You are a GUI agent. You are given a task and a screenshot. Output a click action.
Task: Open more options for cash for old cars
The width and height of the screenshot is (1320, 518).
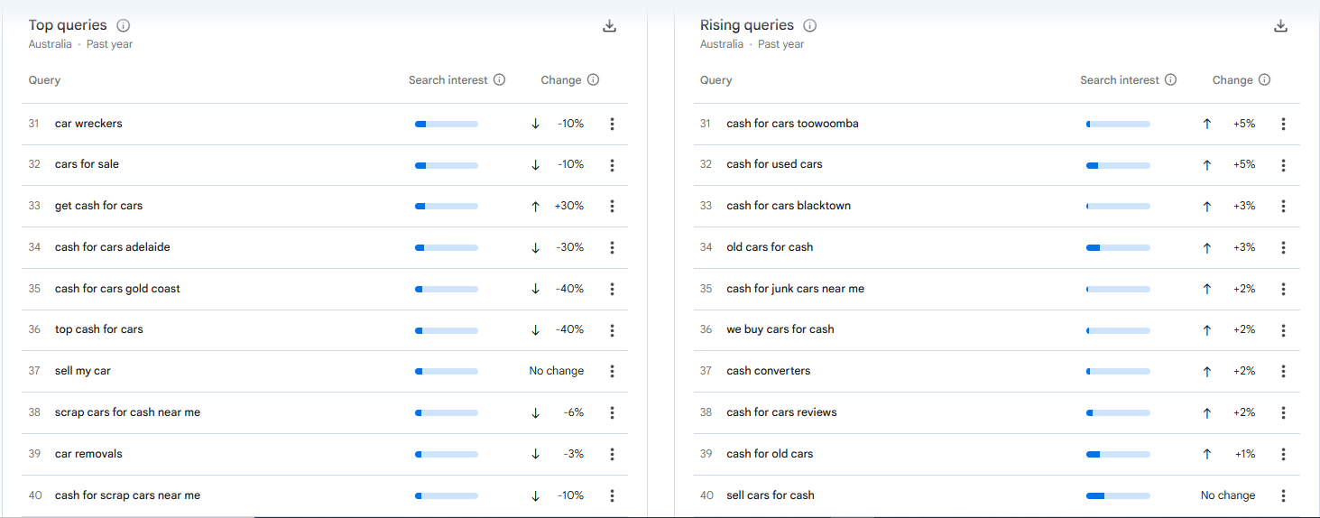point(1283,454)
